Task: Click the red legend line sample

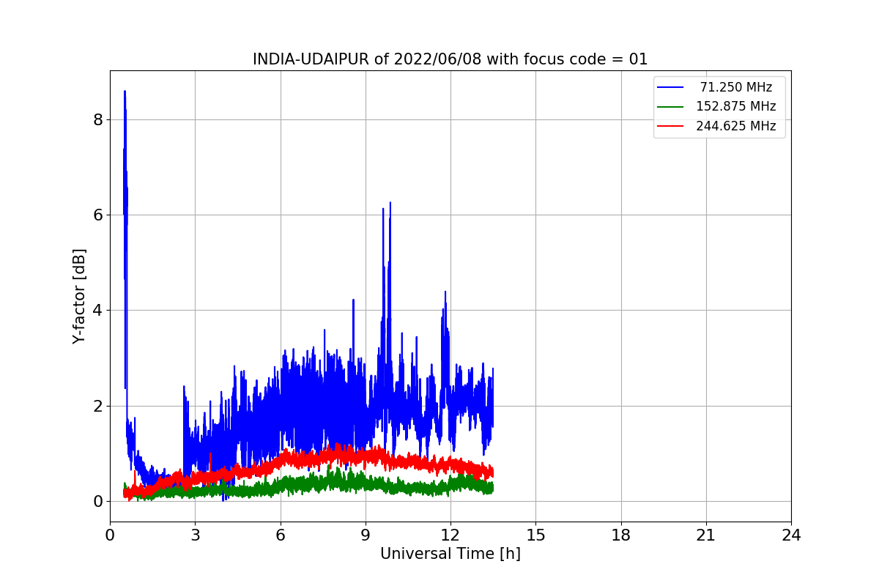Action: pyautogui.click(x=671, y=126)
